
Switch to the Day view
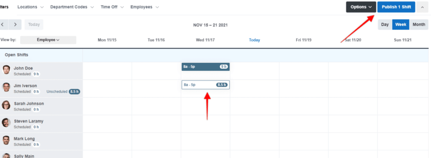coord(385,24)
